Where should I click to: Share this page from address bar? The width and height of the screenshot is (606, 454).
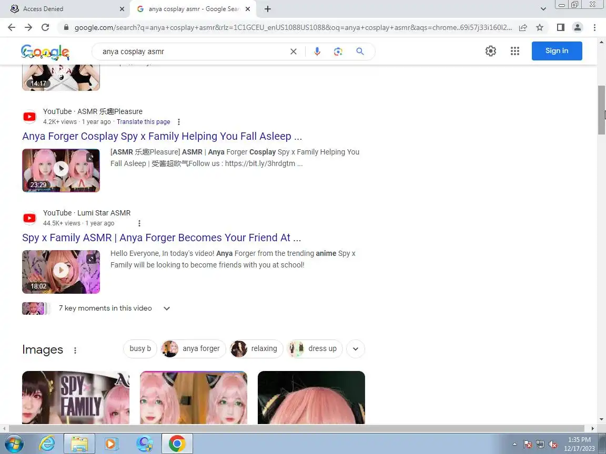point(523,27)
